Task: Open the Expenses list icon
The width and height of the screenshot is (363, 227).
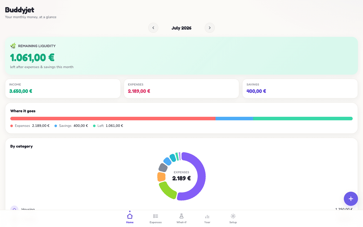Action: (156, 216)
